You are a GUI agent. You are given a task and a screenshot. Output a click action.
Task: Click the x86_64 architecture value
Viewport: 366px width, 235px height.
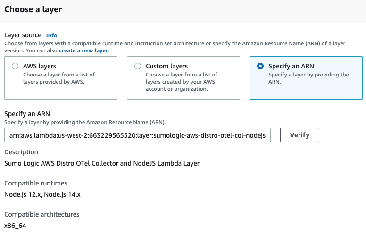click(x=15, y=226)
